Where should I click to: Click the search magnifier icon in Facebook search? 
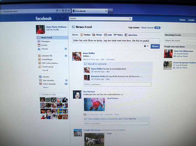[130, 19]
